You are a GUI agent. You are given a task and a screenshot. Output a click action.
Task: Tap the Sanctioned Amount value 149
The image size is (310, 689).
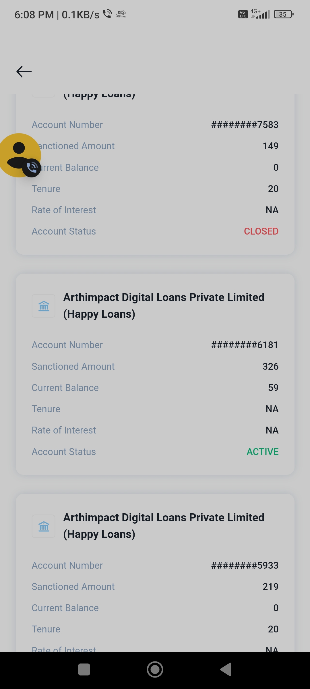pos(270,146)
